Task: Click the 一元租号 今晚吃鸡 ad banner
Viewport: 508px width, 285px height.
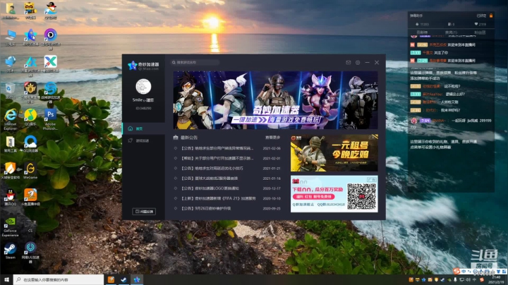Action: [334, 153]
